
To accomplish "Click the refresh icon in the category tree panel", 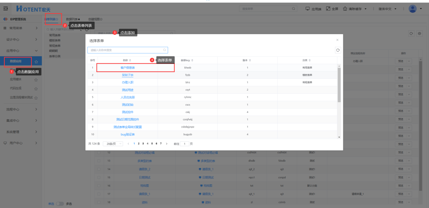I will [x=86, y=30].
